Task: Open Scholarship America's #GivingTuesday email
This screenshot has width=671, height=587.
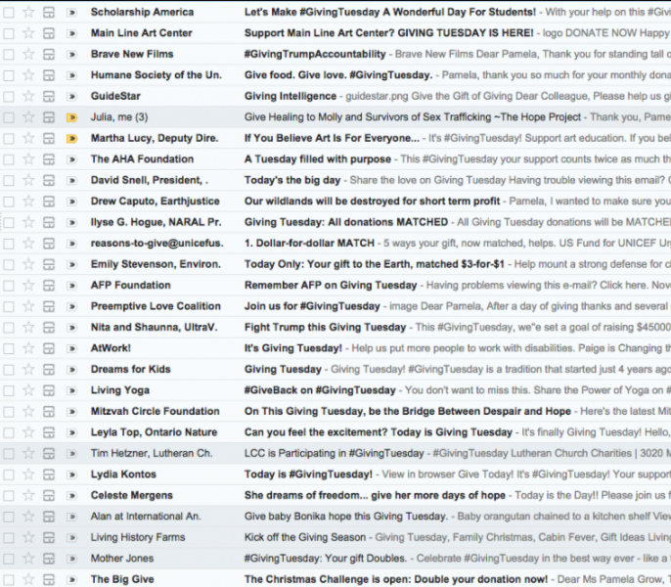Action: point(390,12)
